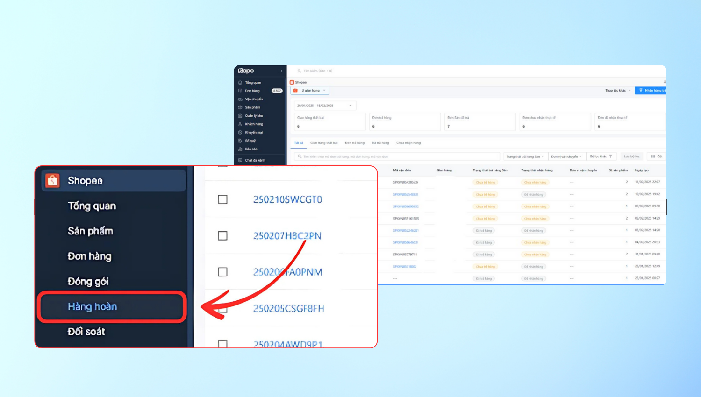Click the filter funnel icon in Bộ lọc khác
Viewport: 701px width, 397px height.
pos(610,156)
